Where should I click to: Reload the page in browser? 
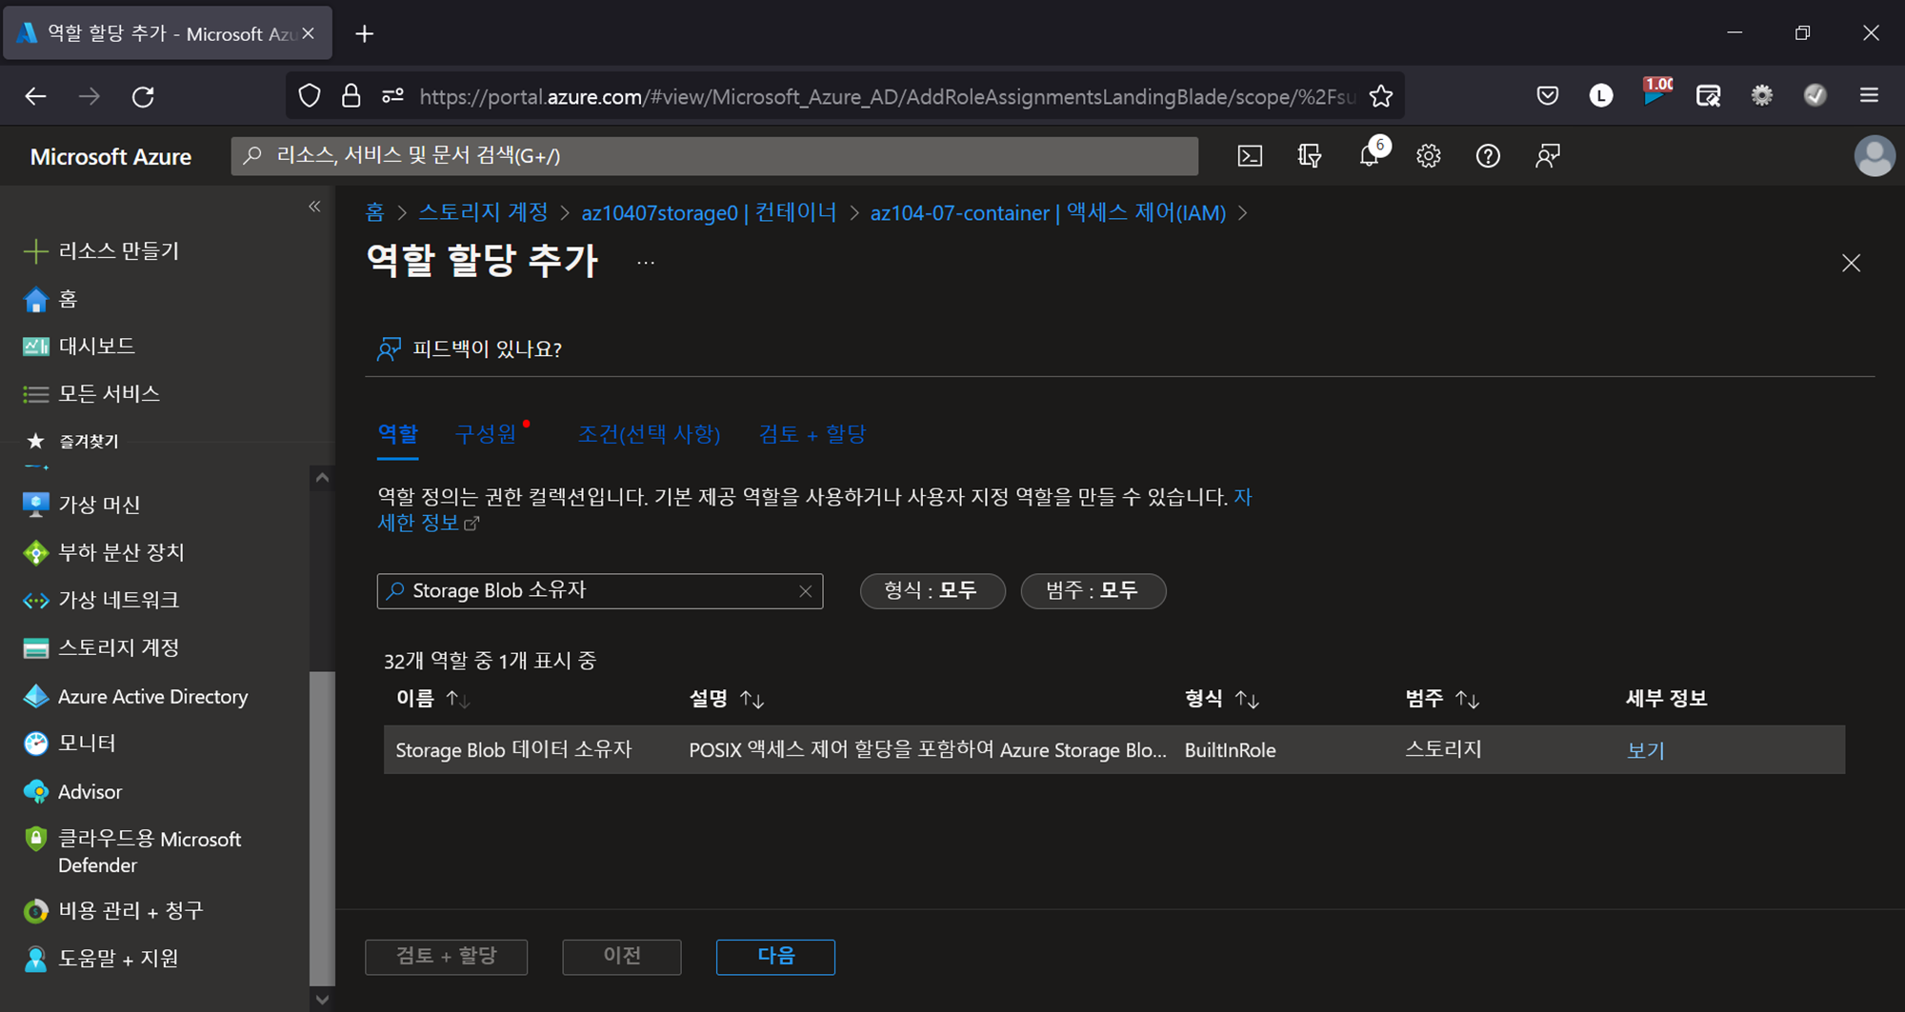pos(143,96)
